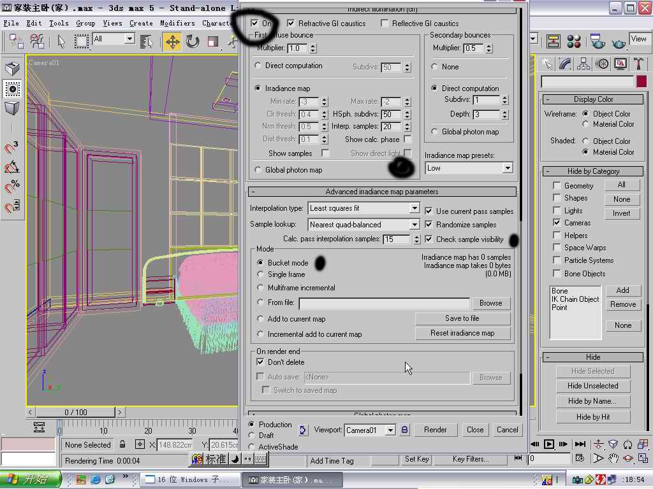This screenshot has width=653, height=489.
Task: Switch to the Utilities hammer panel tab
Action: pyautogui.click(x=638, y=64)
